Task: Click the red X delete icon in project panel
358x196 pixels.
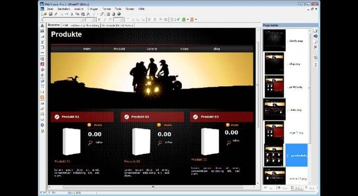Action: click(x=316, y=47)
